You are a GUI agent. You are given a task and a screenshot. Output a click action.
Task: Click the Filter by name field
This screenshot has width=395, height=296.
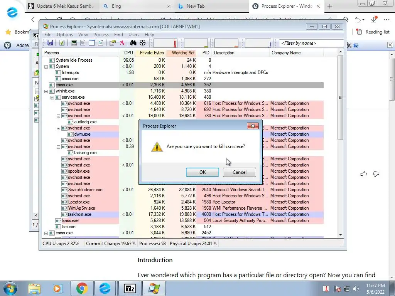click(311, 43)
